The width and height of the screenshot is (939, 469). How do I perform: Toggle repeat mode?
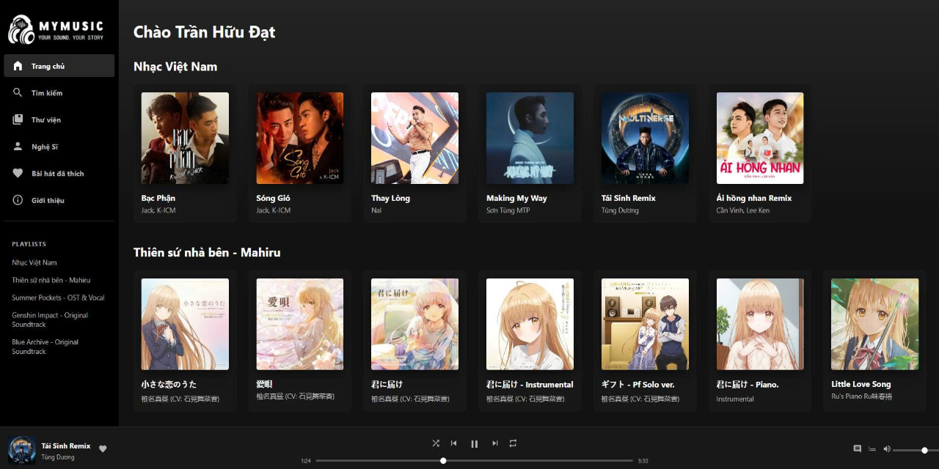pyautogui.click(x=512, y=443)
